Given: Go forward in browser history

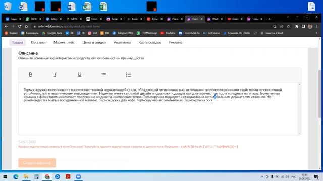Looking at the screenshot, I should point(13,26).
